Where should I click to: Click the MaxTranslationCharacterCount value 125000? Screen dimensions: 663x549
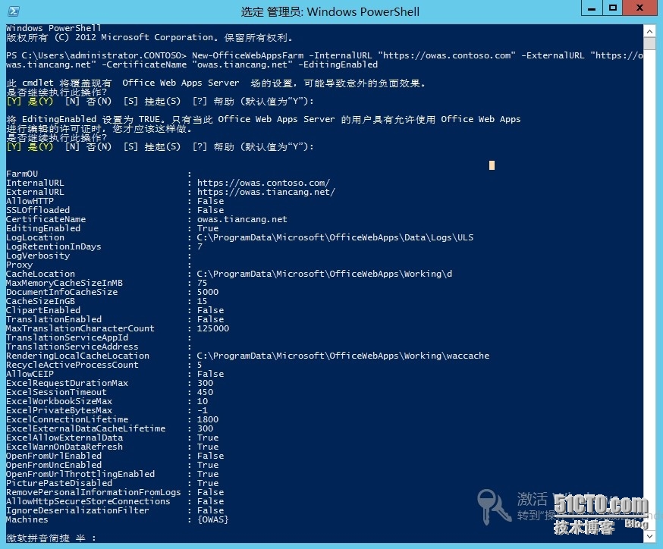coord(212,328)
